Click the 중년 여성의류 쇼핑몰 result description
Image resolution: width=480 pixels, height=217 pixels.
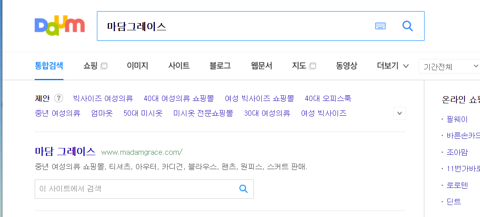click(171, 167)
